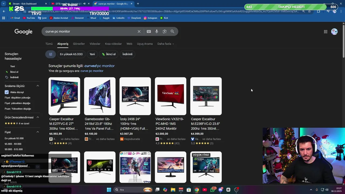This screenshot has width=345, height=194.
Task: Apply the İndirimli filter chip
Action: coord(127,54)
